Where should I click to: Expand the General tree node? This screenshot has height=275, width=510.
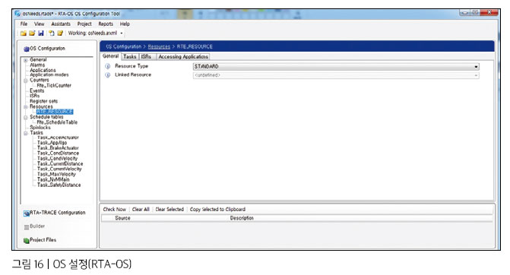(26, 60)
